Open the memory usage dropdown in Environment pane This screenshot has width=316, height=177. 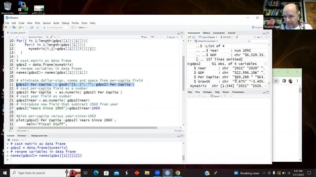[227, 37]
